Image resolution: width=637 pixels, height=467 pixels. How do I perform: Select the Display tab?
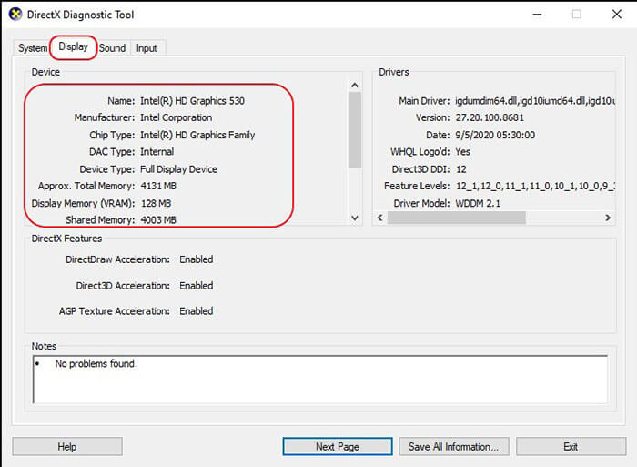(73, 46)
